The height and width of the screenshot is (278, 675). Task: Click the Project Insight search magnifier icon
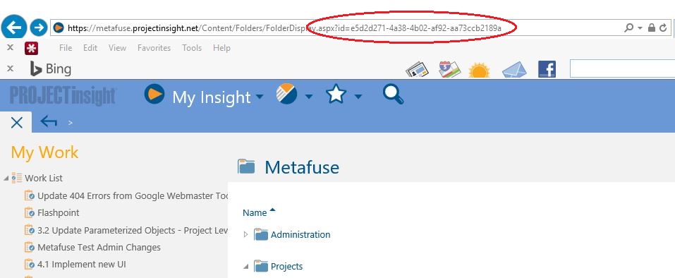393,95
